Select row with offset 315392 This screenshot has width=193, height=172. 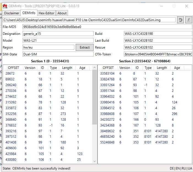(48, 102)
